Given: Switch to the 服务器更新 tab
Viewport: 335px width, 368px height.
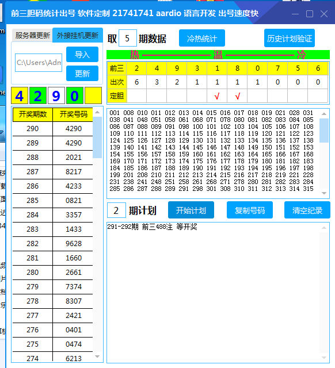Looking at the screenshot, I should (32, 36).
